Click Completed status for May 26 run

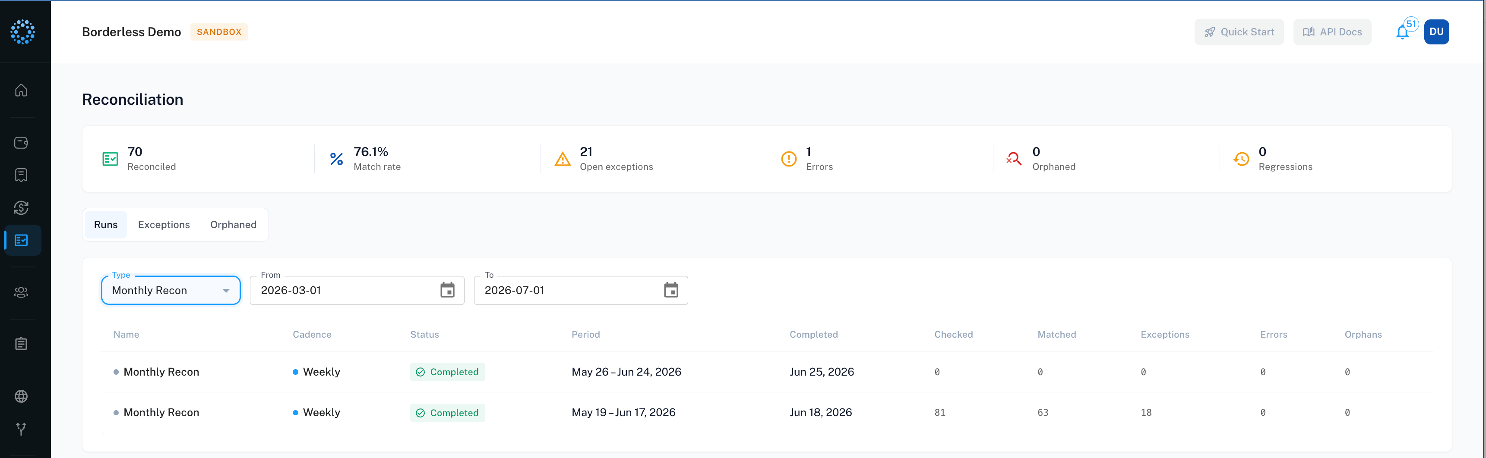click(448, 372)
